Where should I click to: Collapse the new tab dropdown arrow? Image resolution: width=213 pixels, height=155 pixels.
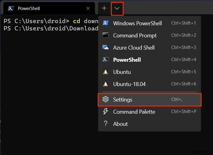click(117, 9)
